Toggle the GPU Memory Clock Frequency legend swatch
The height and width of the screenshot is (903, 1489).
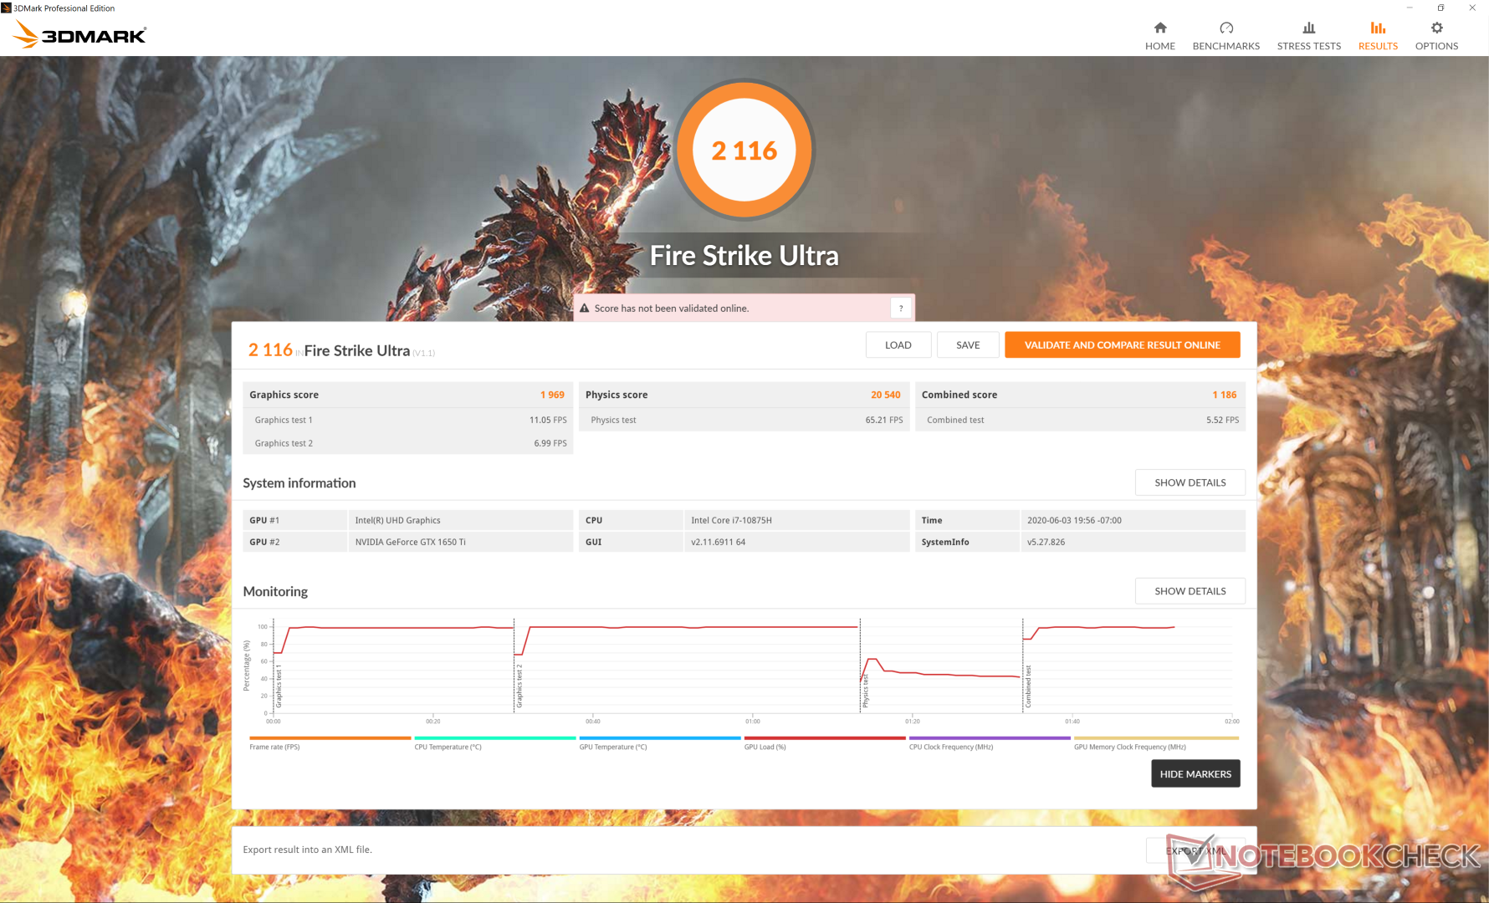[x=1156, y=738]
